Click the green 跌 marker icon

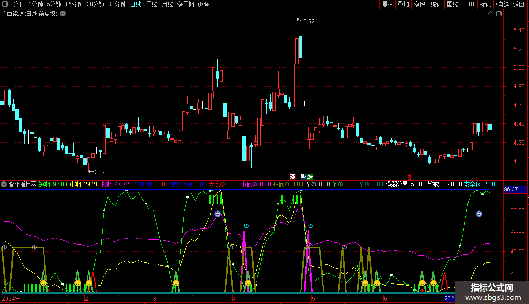pyautogui.click(x=309, y=176)
